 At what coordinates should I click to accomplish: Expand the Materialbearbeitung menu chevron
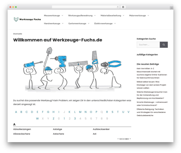click(x=123, y=16)
